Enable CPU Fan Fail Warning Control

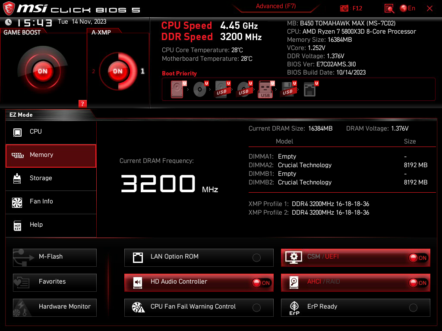pos(256,308)
